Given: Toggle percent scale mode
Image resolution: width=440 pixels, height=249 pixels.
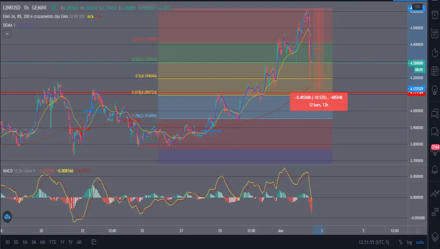Looking at the screenshot, I should tap(400, 242).
